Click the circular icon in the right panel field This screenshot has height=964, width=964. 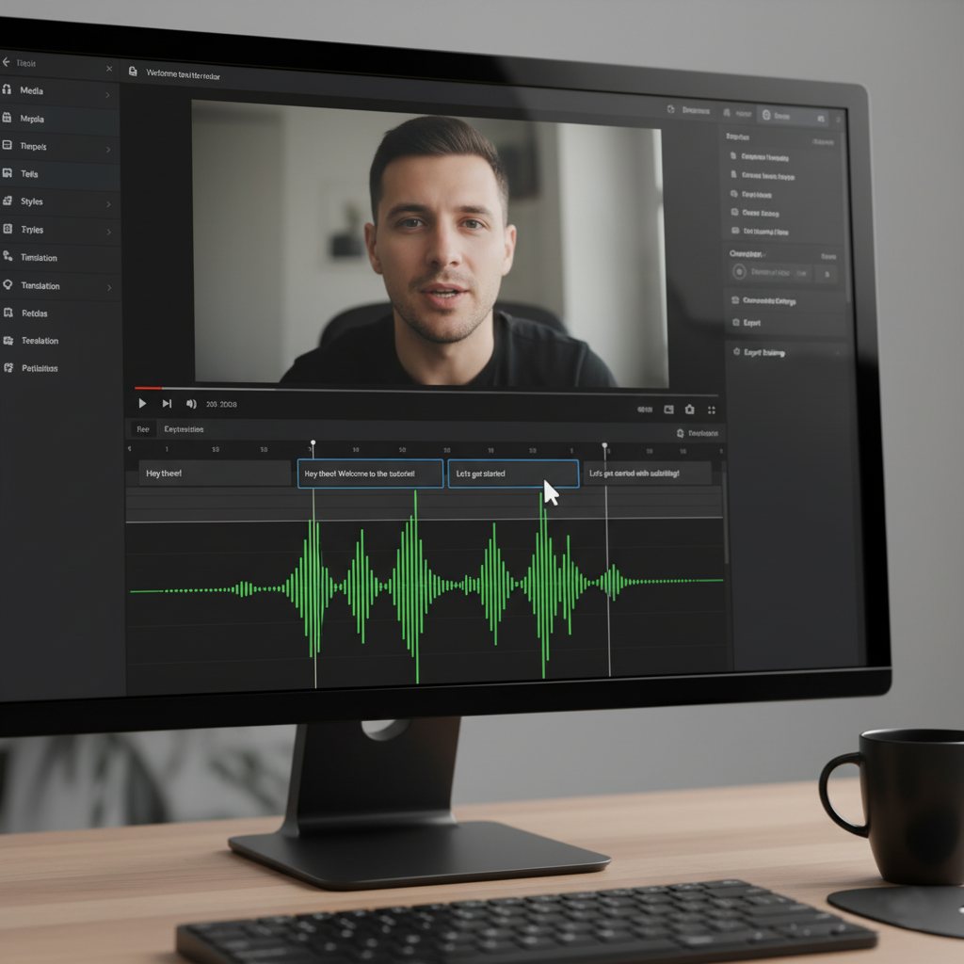pos(739,272)
